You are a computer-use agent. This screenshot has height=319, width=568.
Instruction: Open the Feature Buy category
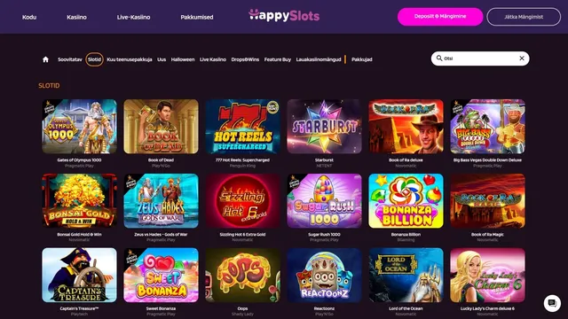coord(278,59)
